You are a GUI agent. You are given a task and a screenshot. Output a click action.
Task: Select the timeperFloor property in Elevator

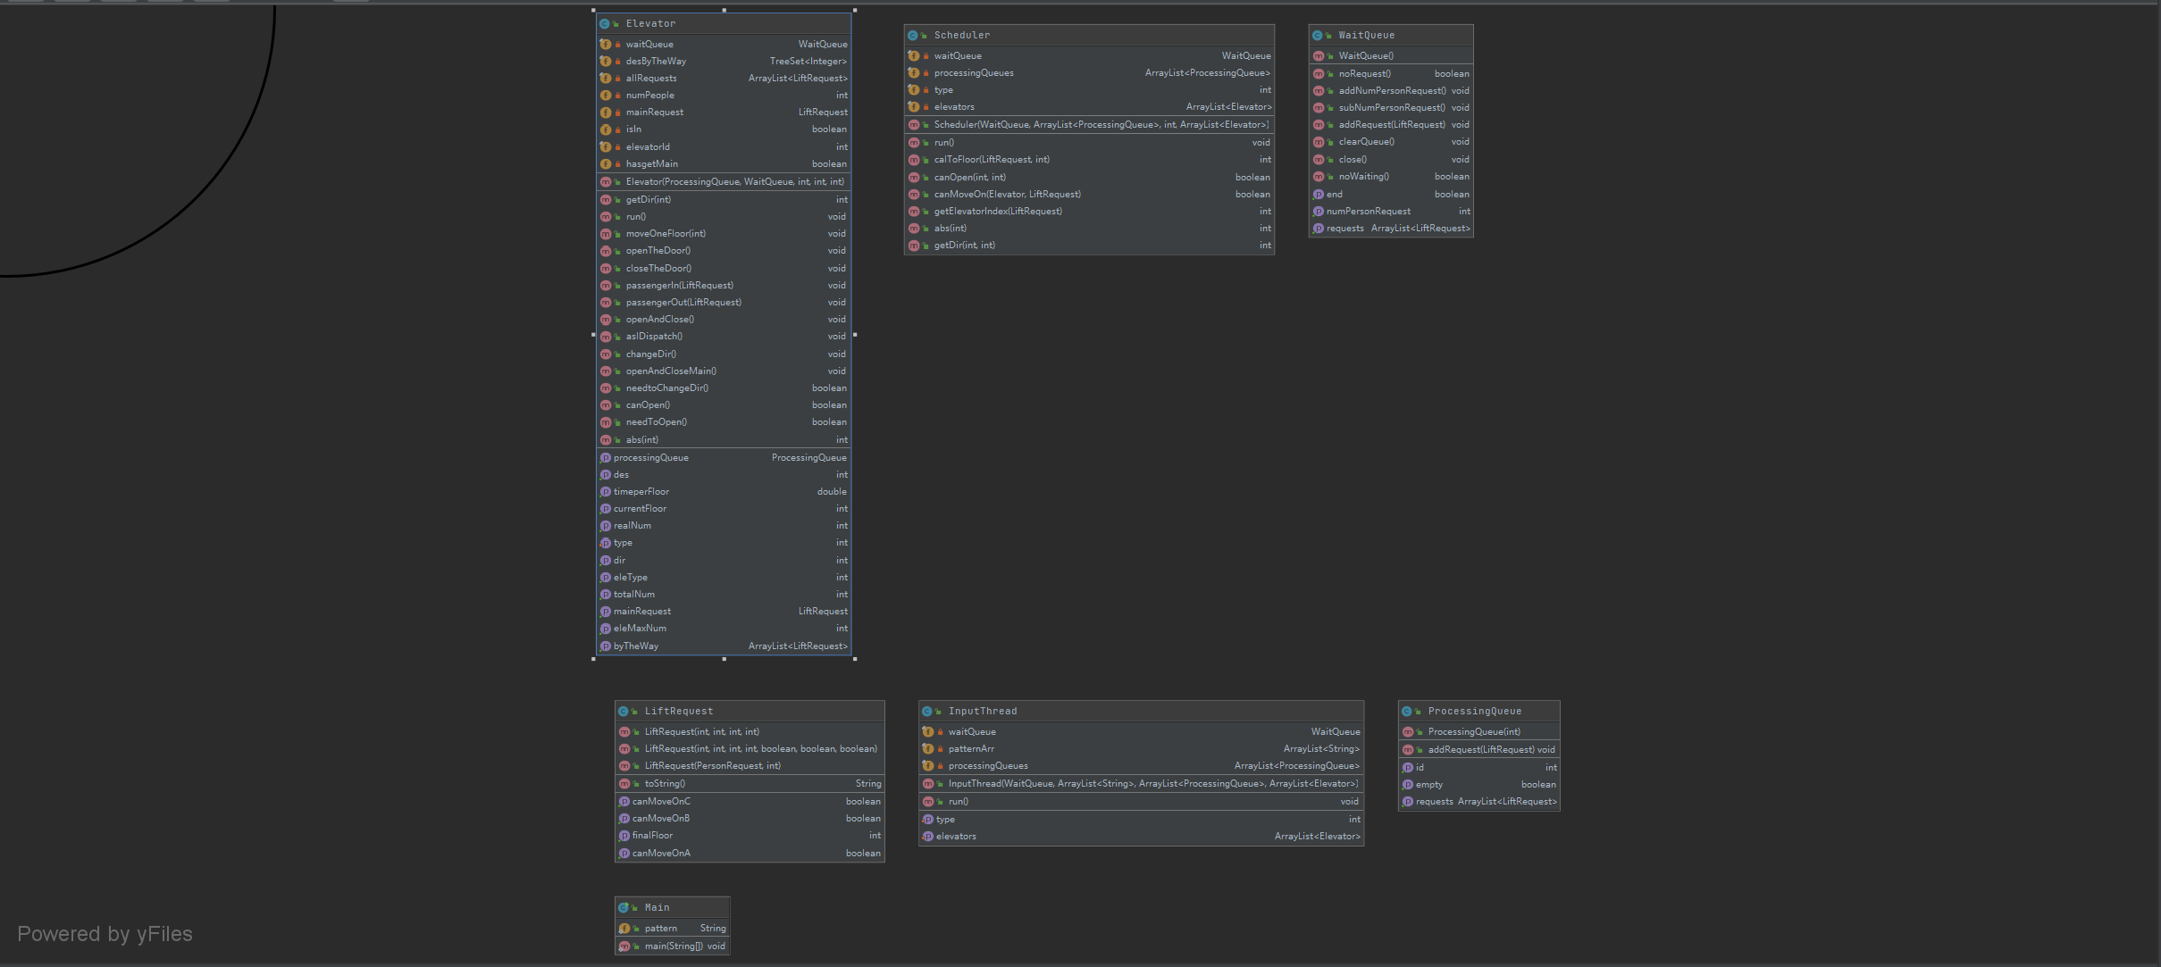coord(641,492)
